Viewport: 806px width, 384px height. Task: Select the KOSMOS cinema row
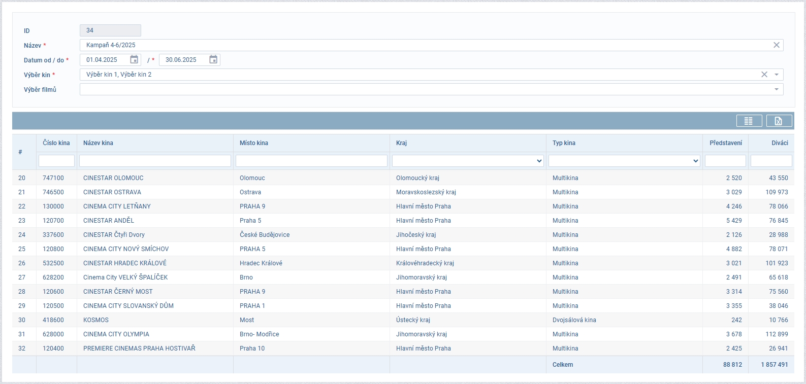click(x=96, y=320)
